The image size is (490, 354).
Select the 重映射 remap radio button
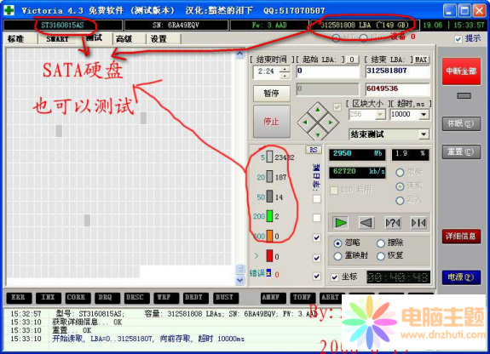(x=337, y=256)
